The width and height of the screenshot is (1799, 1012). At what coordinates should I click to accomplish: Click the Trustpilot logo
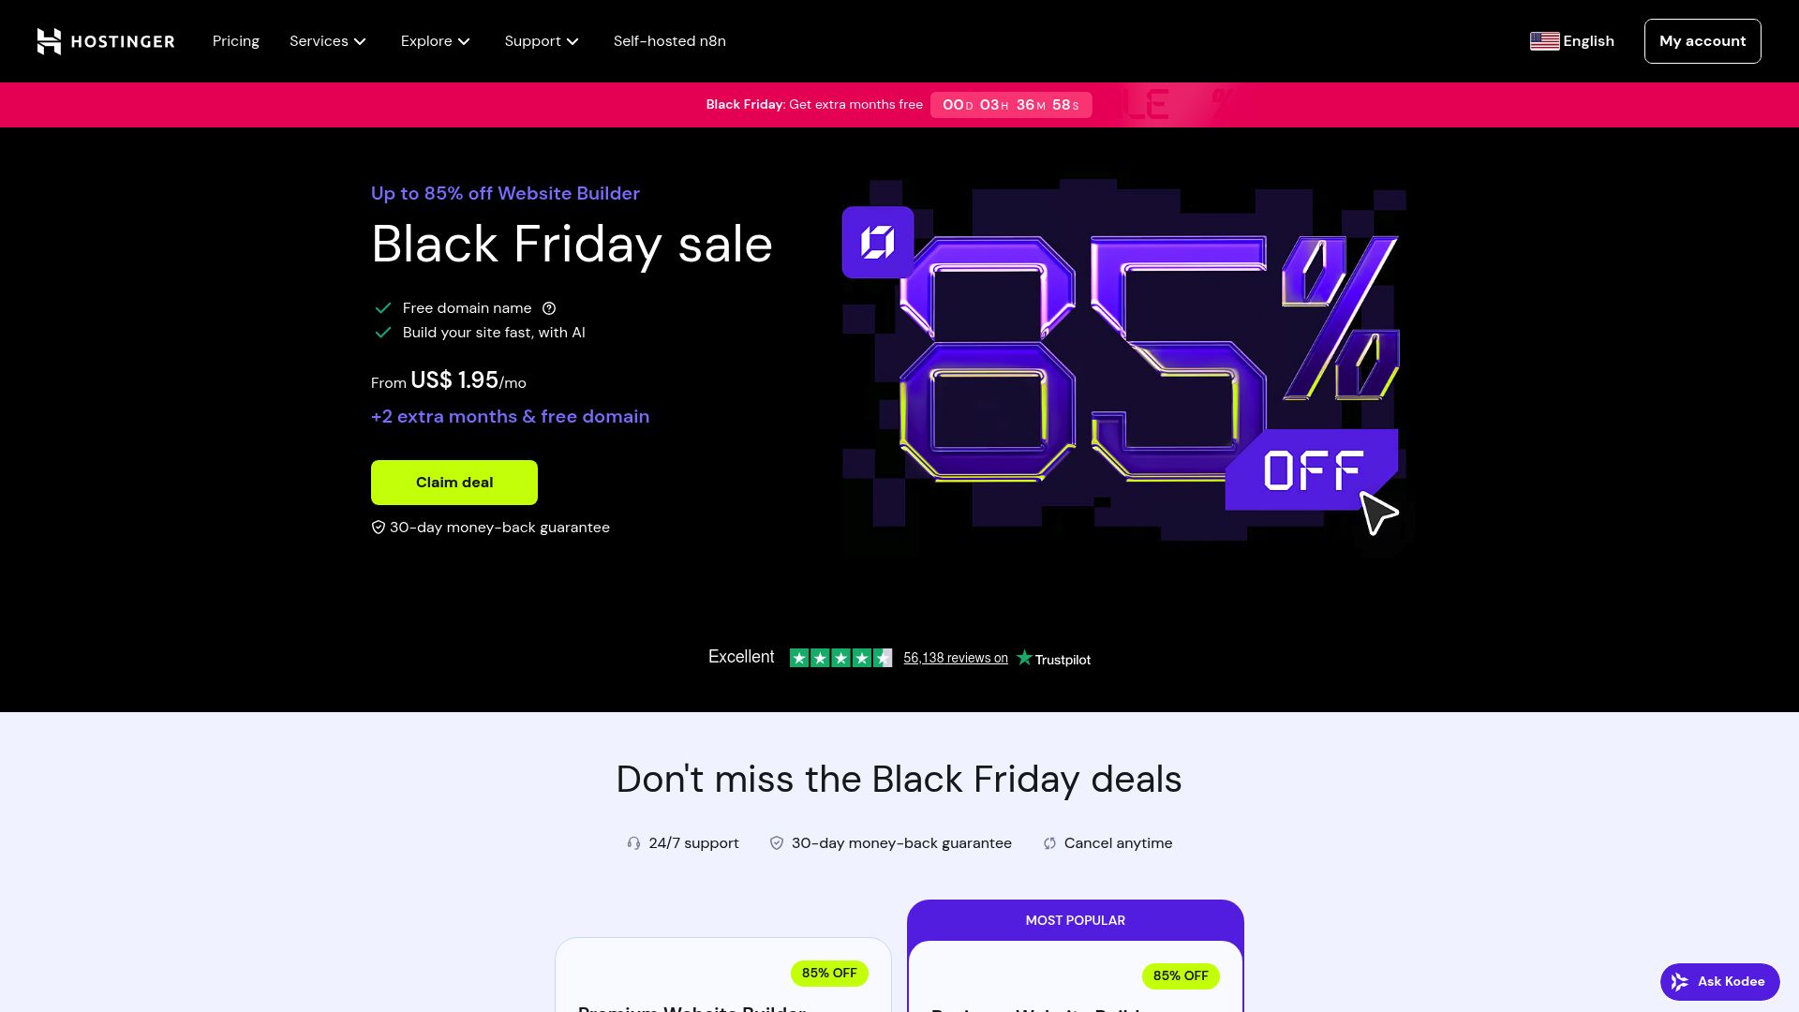1053,659
